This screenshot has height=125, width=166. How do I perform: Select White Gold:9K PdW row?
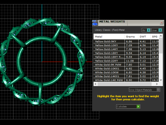coord(126,65)
